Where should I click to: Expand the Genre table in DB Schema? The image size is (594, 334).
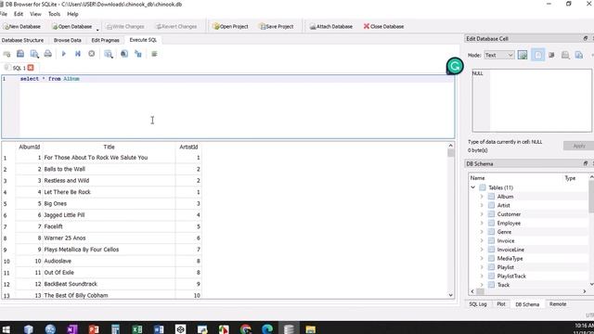coord(482,232)
